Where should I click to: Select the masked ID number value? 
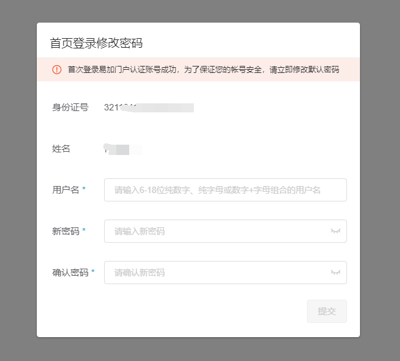[149, 107]
